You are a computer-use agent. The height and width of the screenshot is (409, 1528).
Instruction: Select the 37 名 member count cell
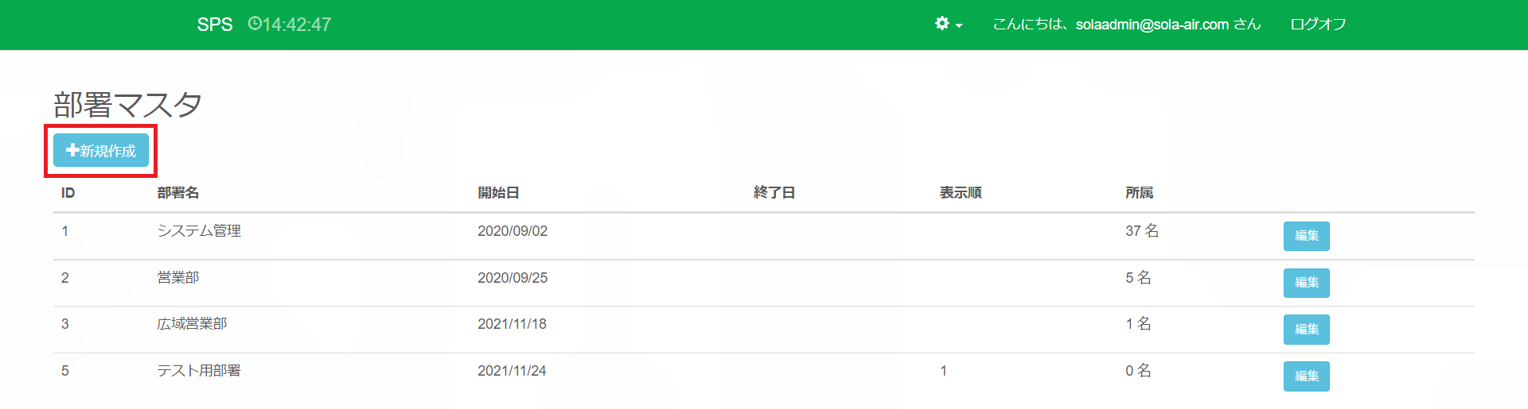click(x=1142, y=231)
